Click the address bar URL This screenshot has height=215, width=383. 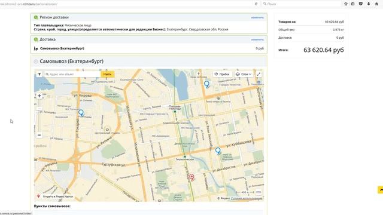pyautogui.click(x=29, y=4)
